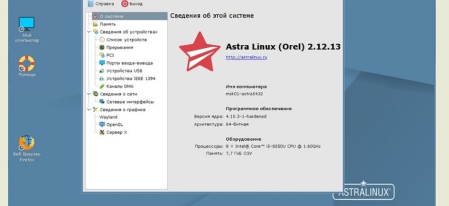Collapse the Сведения о графике branch
The height and width of the screenshot is (206, 449).
click(89, 110)
